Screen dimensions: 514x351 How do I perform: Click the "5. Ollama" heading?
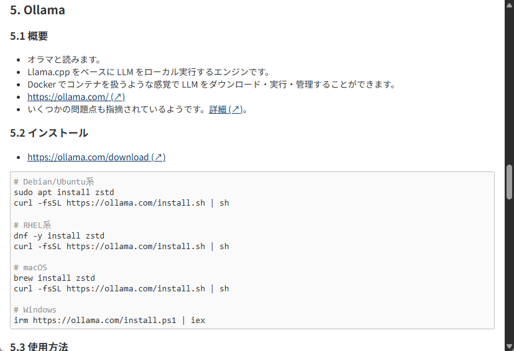coord(37,10)
